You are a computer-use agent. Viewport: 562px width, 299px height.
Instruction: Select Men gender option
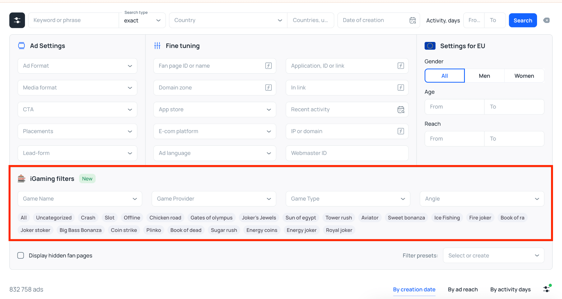pyautogui.click(x=484, y=76)
